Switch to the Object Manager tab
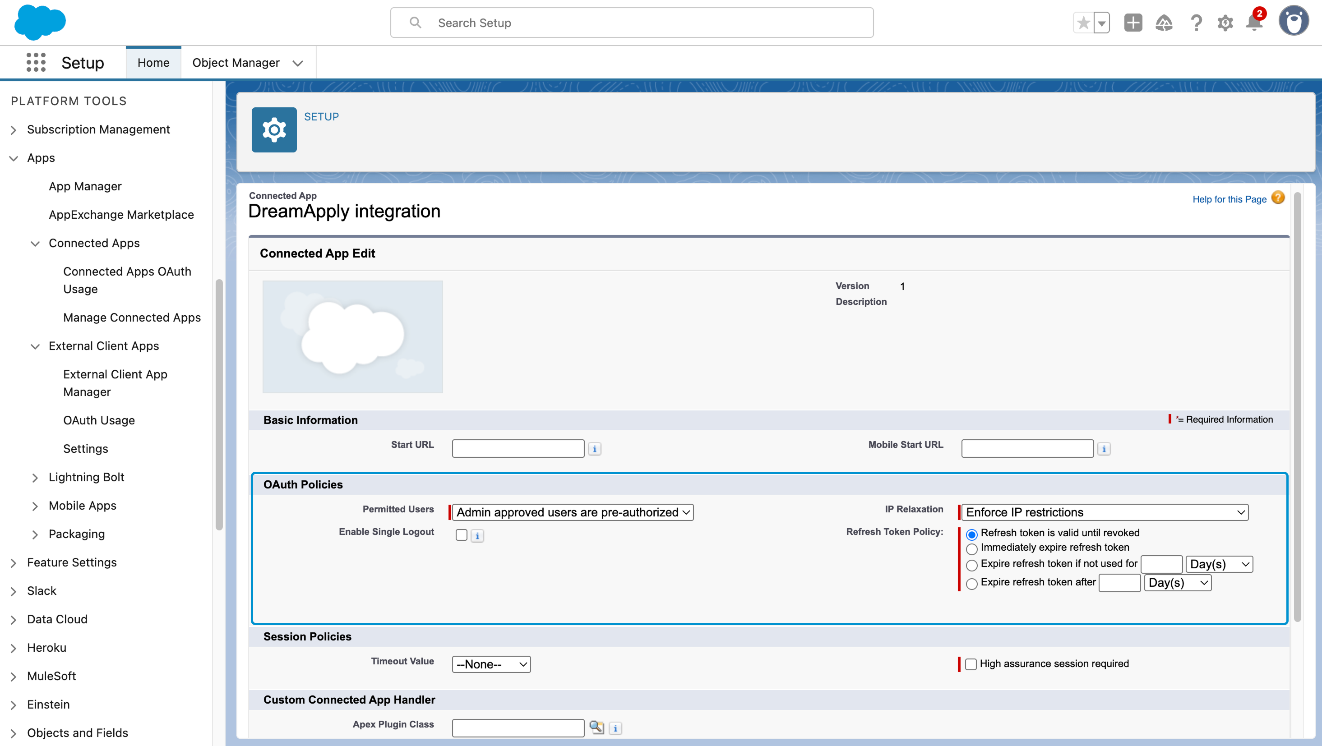Image resolution: width=1322 pixels, height=746 pixels. click(x=236, y=63)
